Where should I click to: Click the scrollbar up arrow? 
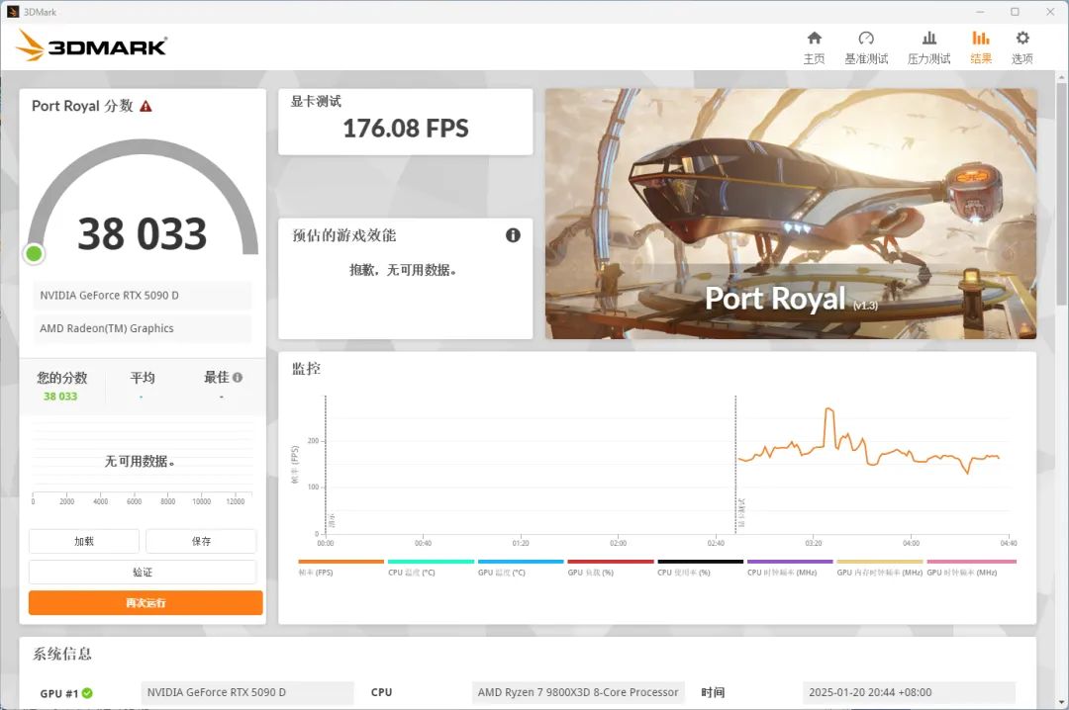pyautogui.click(x=1061, y=77)
